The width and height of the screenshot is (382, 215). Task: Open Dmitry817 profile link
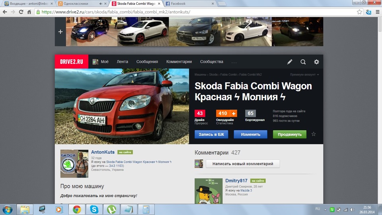point(236,181)
